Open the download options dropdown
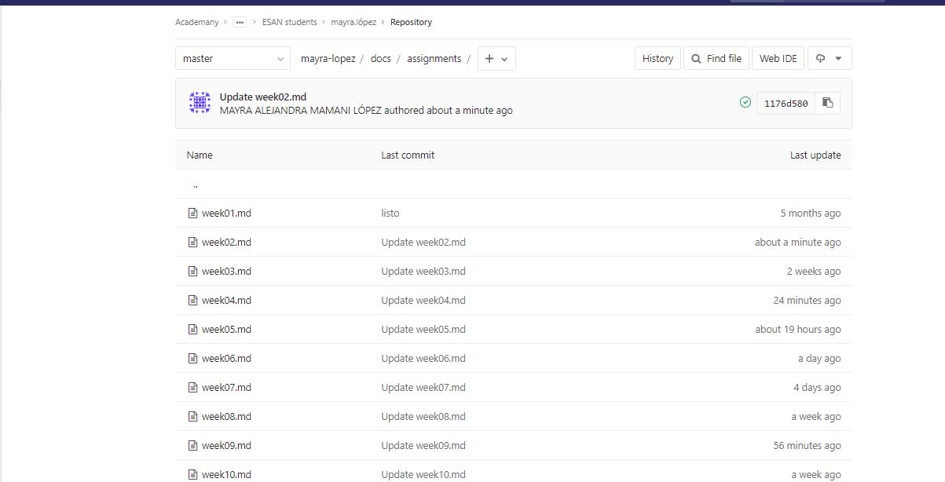The height and width of the screenshot is (482, 945). tap(830, 58)
